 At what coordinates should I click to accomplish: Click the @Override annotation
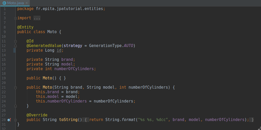click(37, 115)
